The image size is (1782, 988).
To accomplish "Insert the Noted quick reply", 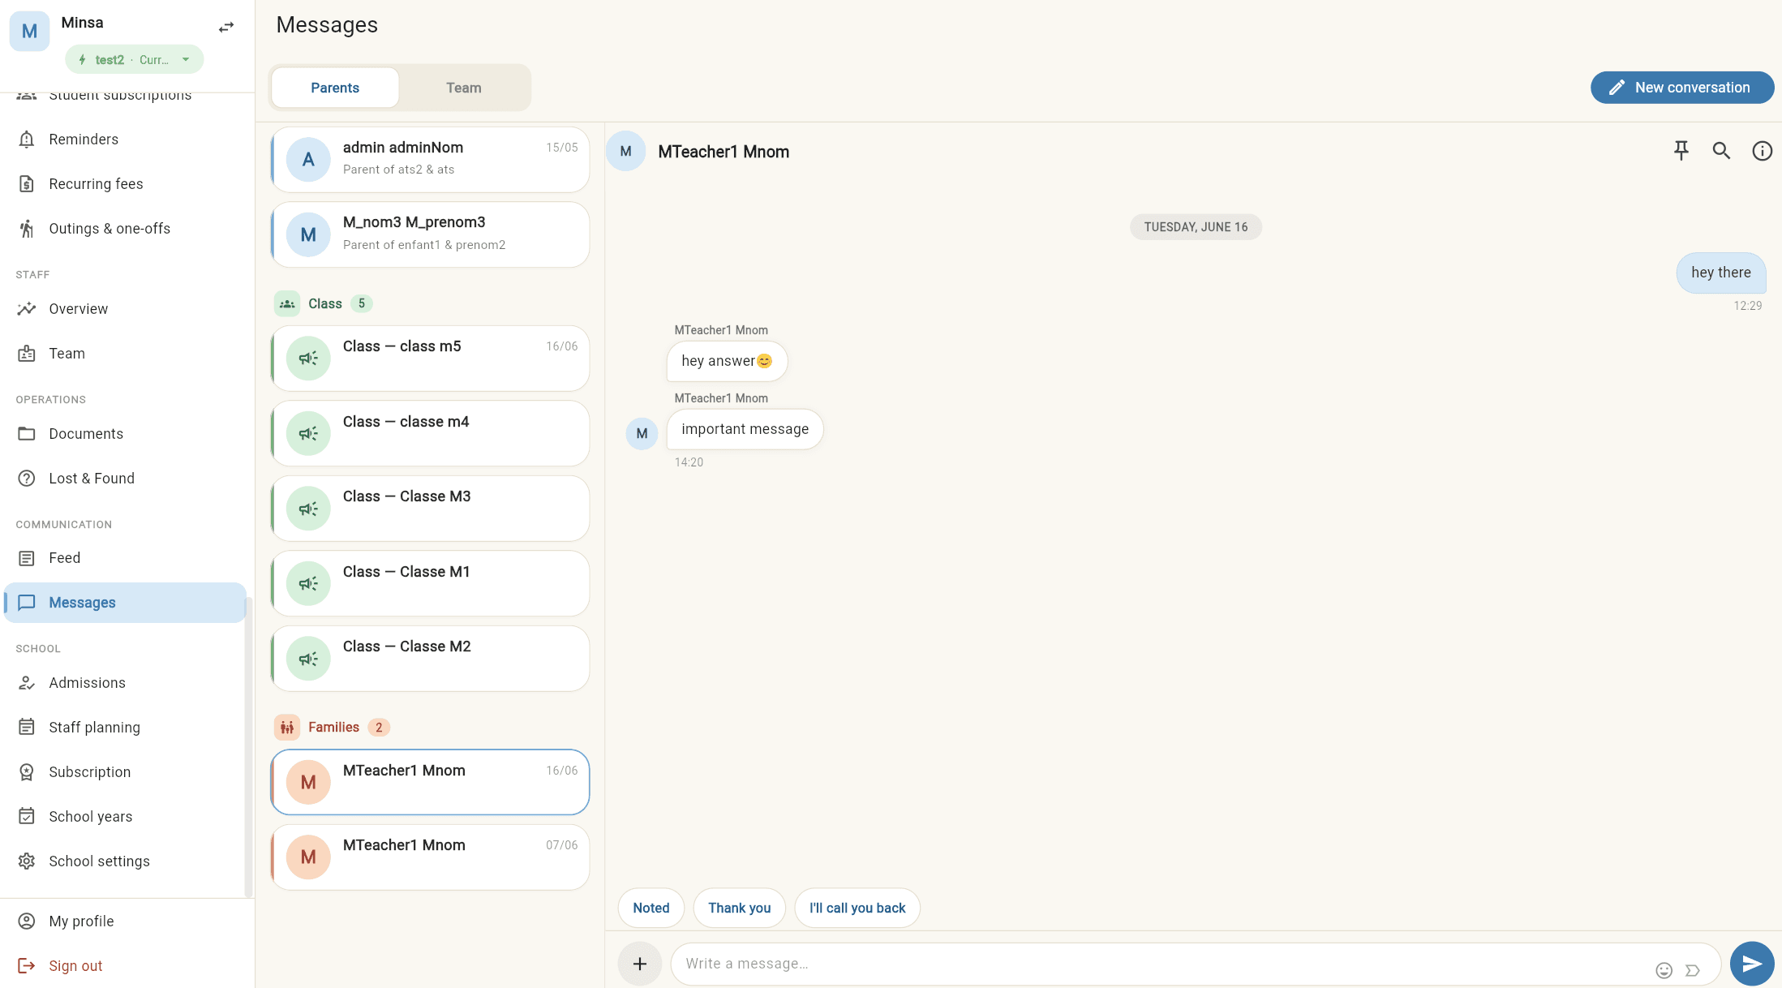I will [x=651, y=908].
